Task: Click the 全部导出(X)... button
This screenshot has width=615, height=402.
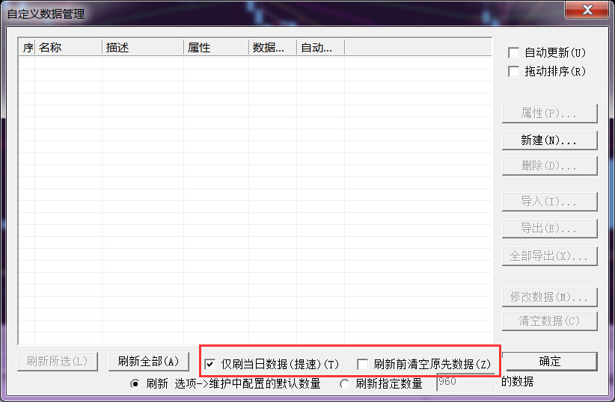Action: [549, 256]
